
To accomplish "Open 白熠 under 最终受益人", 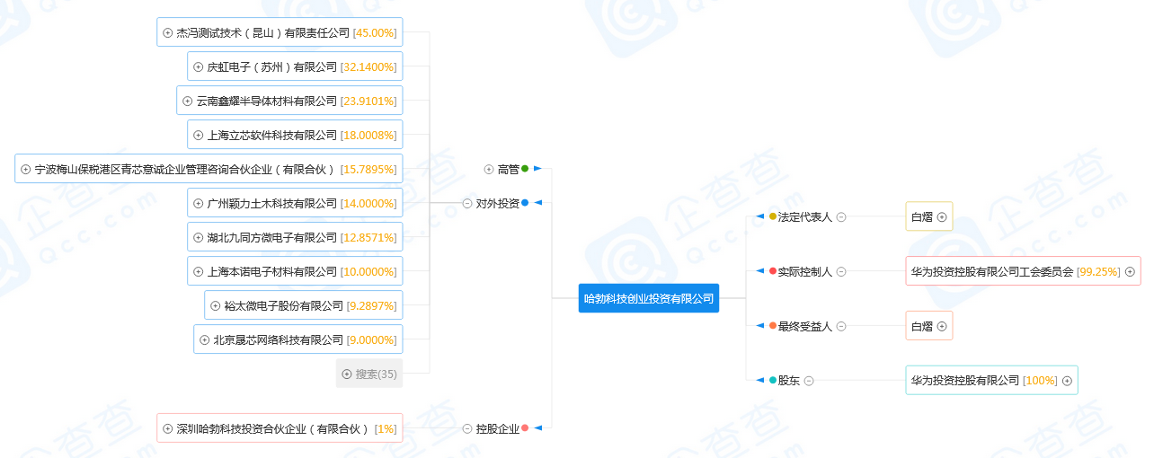I will [922, 326].
